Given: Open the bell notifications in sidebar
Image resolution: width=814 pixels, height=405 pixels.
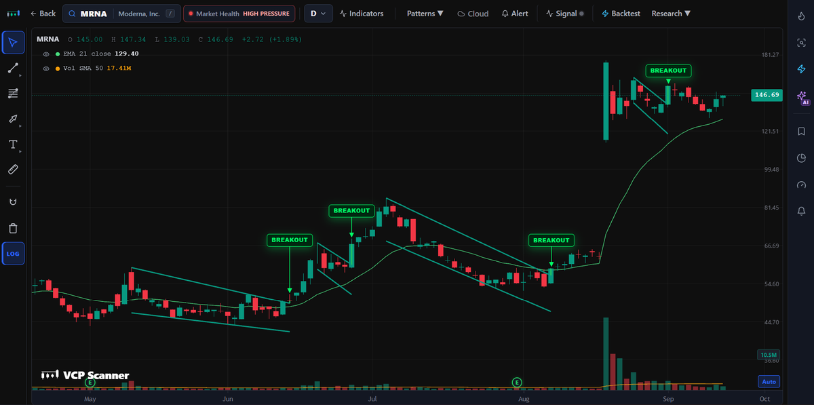Looking at the screenshot, I should pyautogui.click(x=801, y=212).
